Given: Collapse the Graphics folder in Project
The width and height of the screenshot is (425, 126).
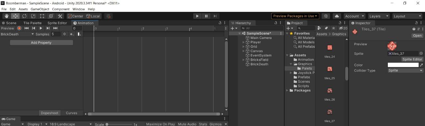Looking at the screenshot, I should 291,64.
